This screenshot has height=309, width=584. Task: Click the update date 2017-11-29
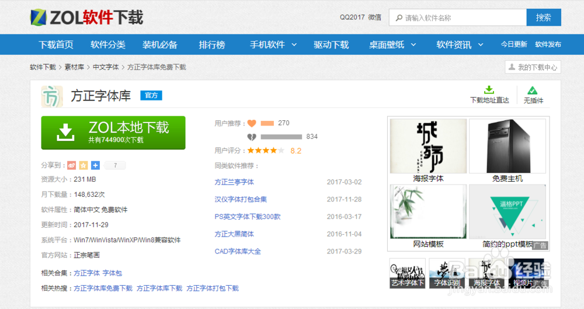click(x=91, y=225)
